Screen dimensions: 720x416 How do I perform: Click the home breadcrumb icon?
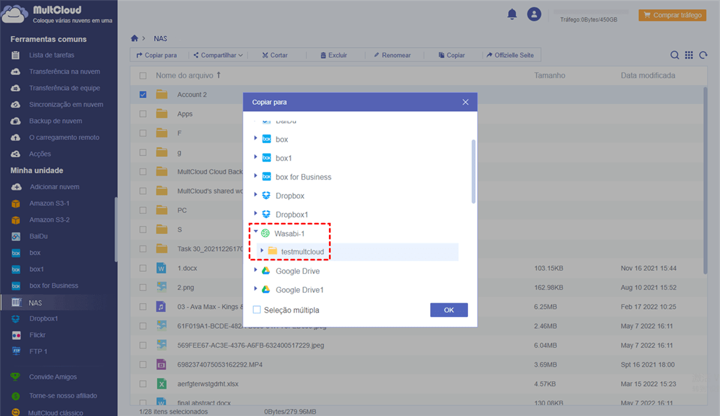click(134, 38)
